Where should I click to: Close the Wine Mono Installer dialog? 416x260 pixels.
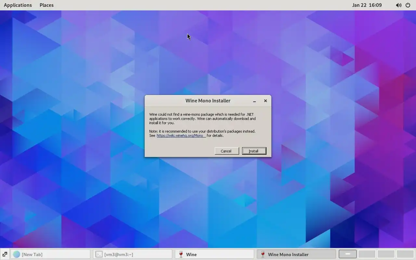pyautogui.click(x=266, y=101)
